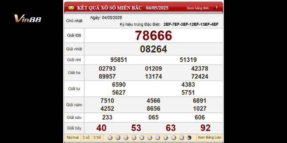Select the number 8 ball filter
This screenshot has width=287, height=143.
[x=173, y=138]
